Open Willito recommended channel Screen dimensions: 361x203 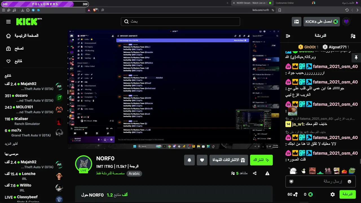click(x=33, y=188)
